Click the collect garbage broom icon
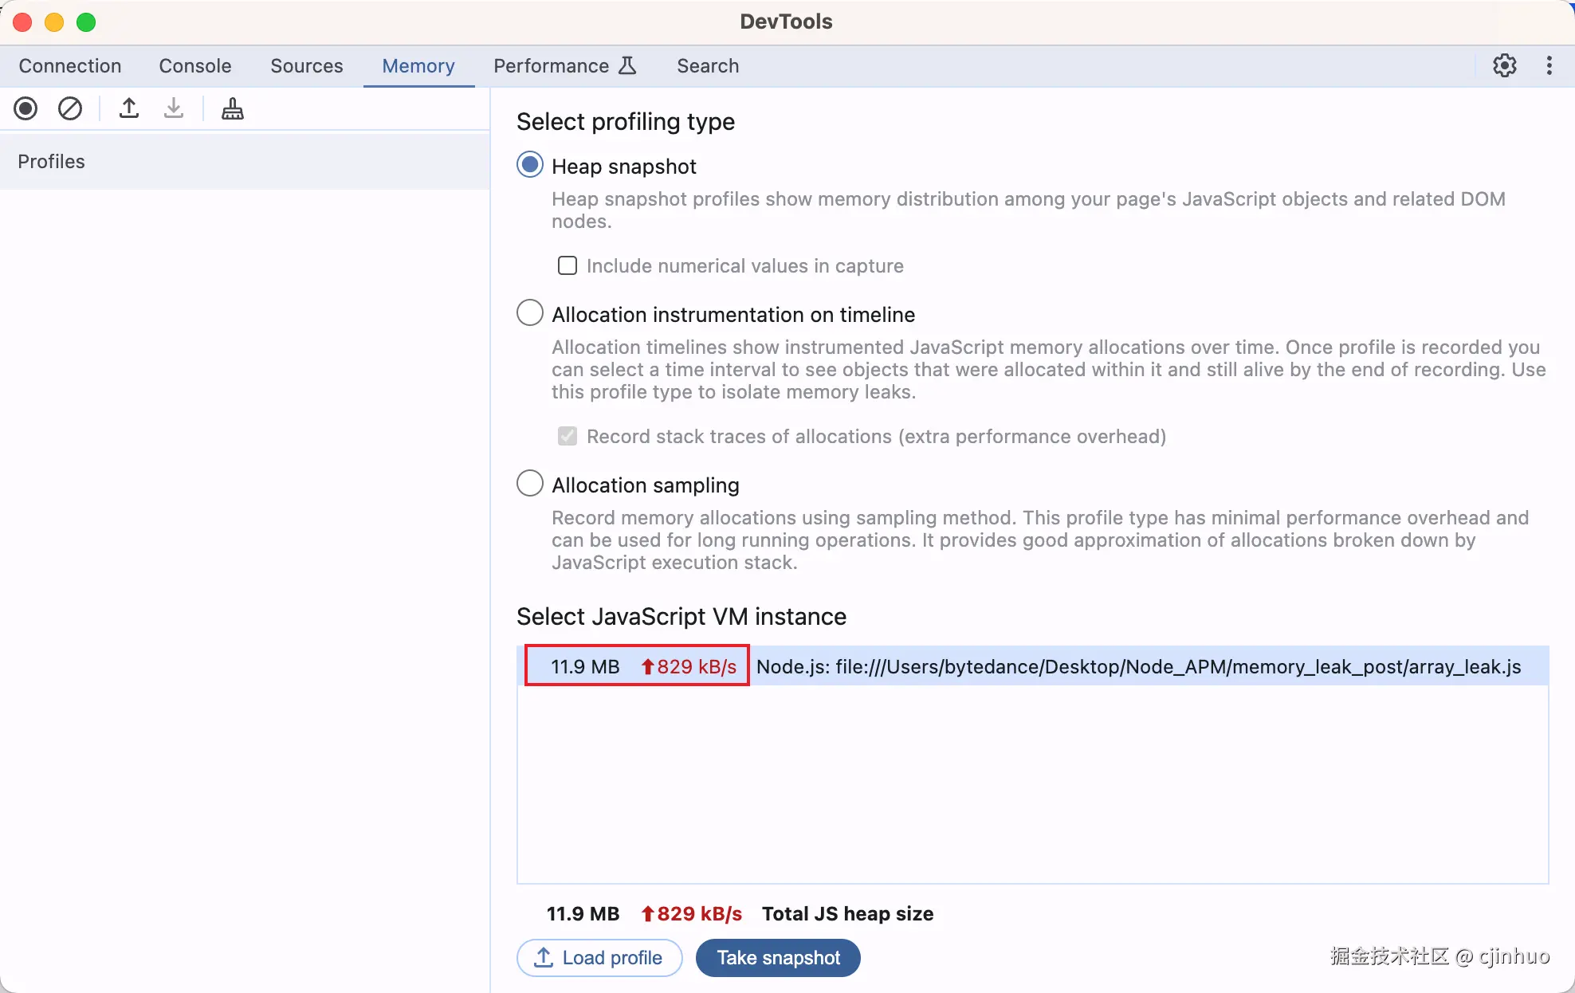The height and width of the screenshot is (993, 1575). coord(233,108)
